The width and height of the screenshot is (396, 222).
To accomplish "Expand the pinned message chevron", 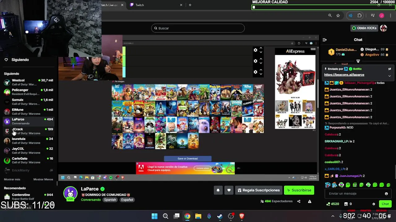I will 390,76.
